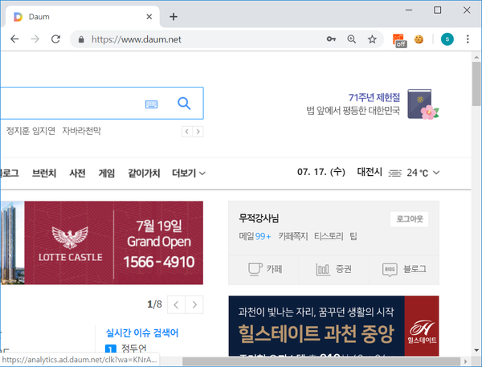Open a new browser tab

point(174,17)
